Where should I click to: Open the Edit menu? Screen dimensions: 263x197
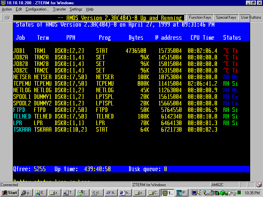coord(19,9)
